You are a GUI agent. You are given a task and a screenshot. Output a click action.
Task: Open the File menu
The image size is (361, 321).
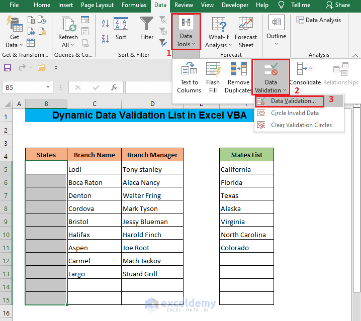[14, 5]
